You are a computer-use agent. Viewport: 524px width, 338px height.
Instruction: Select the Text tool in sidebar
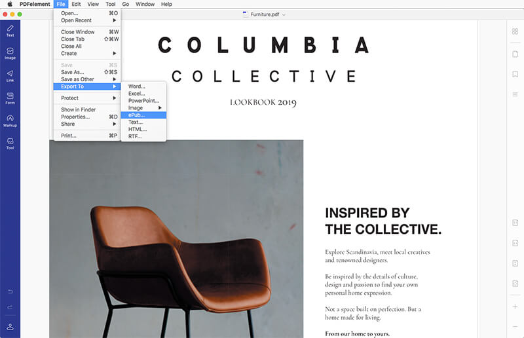coord(10,31)
